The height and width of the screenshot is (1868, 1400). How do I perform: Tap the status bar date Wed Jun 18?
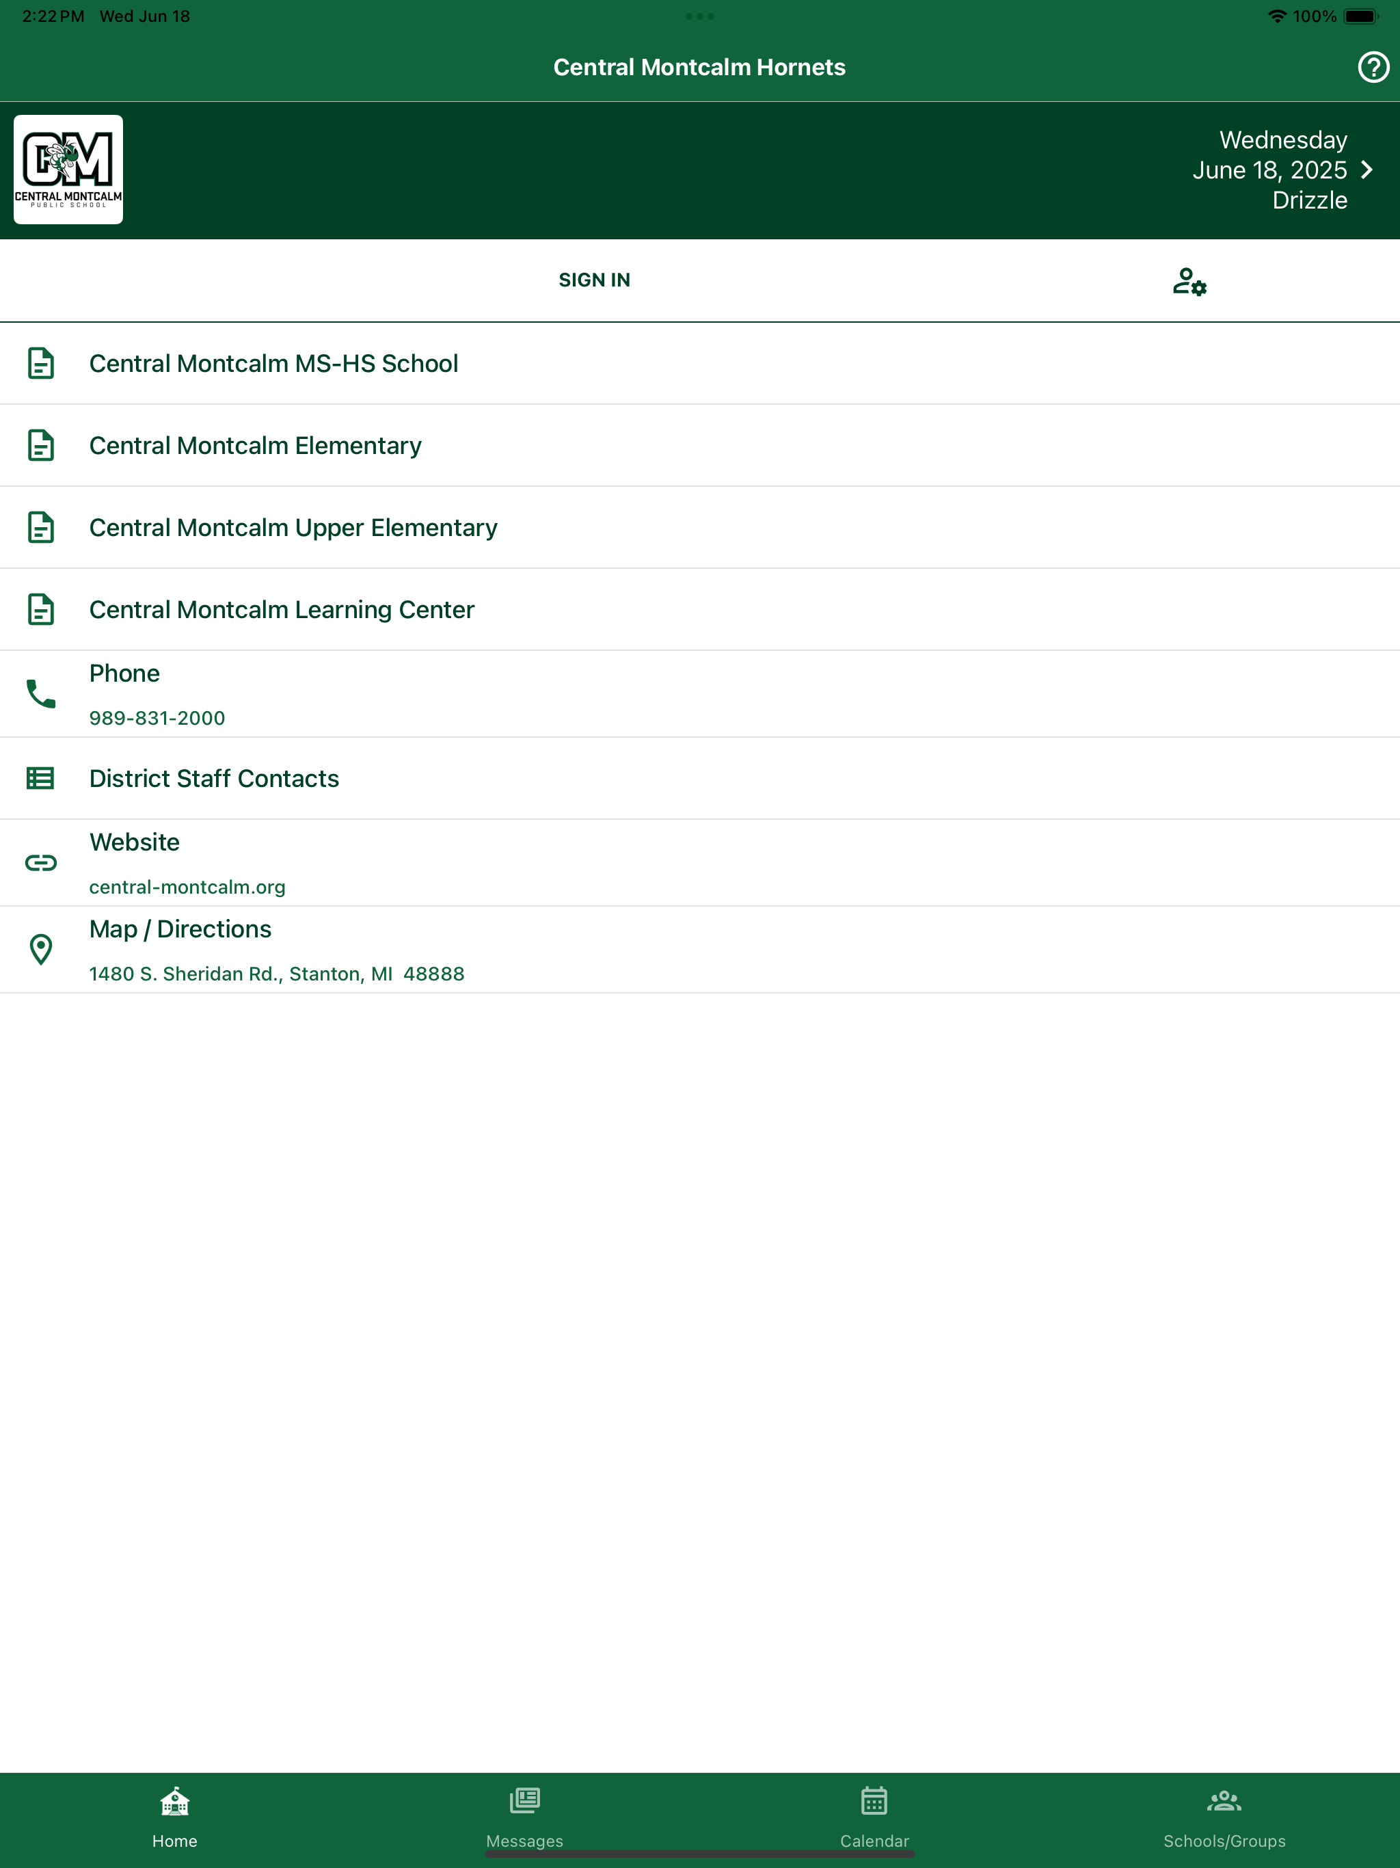point(144,16)
